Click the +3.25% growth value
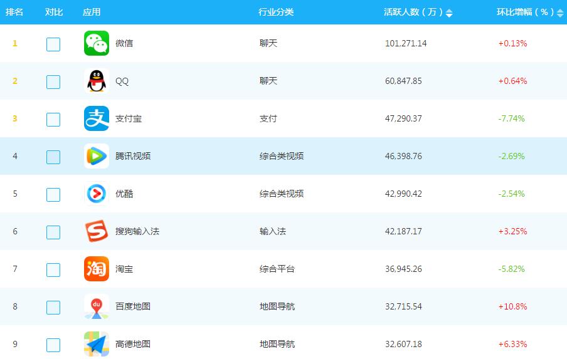This screenshot has width=567, height=359. (513, 231)
